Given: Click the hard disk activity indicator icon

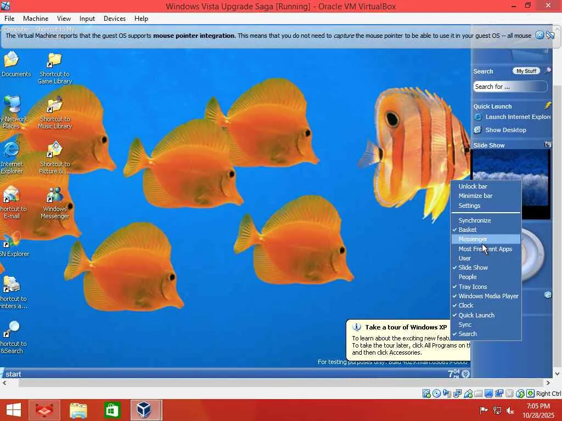Looking at the screenshot, I should point(426,394).
